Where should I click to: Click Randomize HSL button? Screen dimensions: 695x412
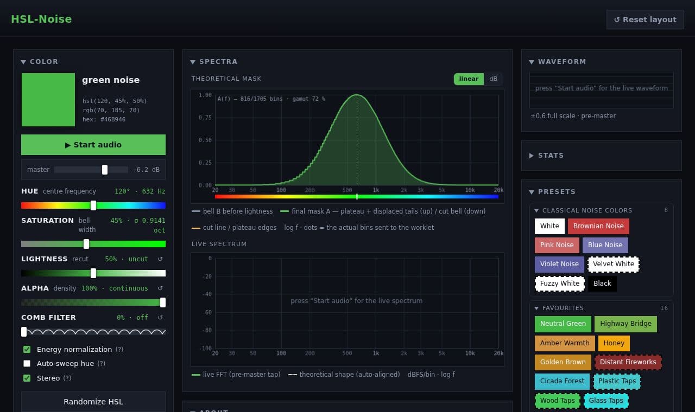point(93,402)
